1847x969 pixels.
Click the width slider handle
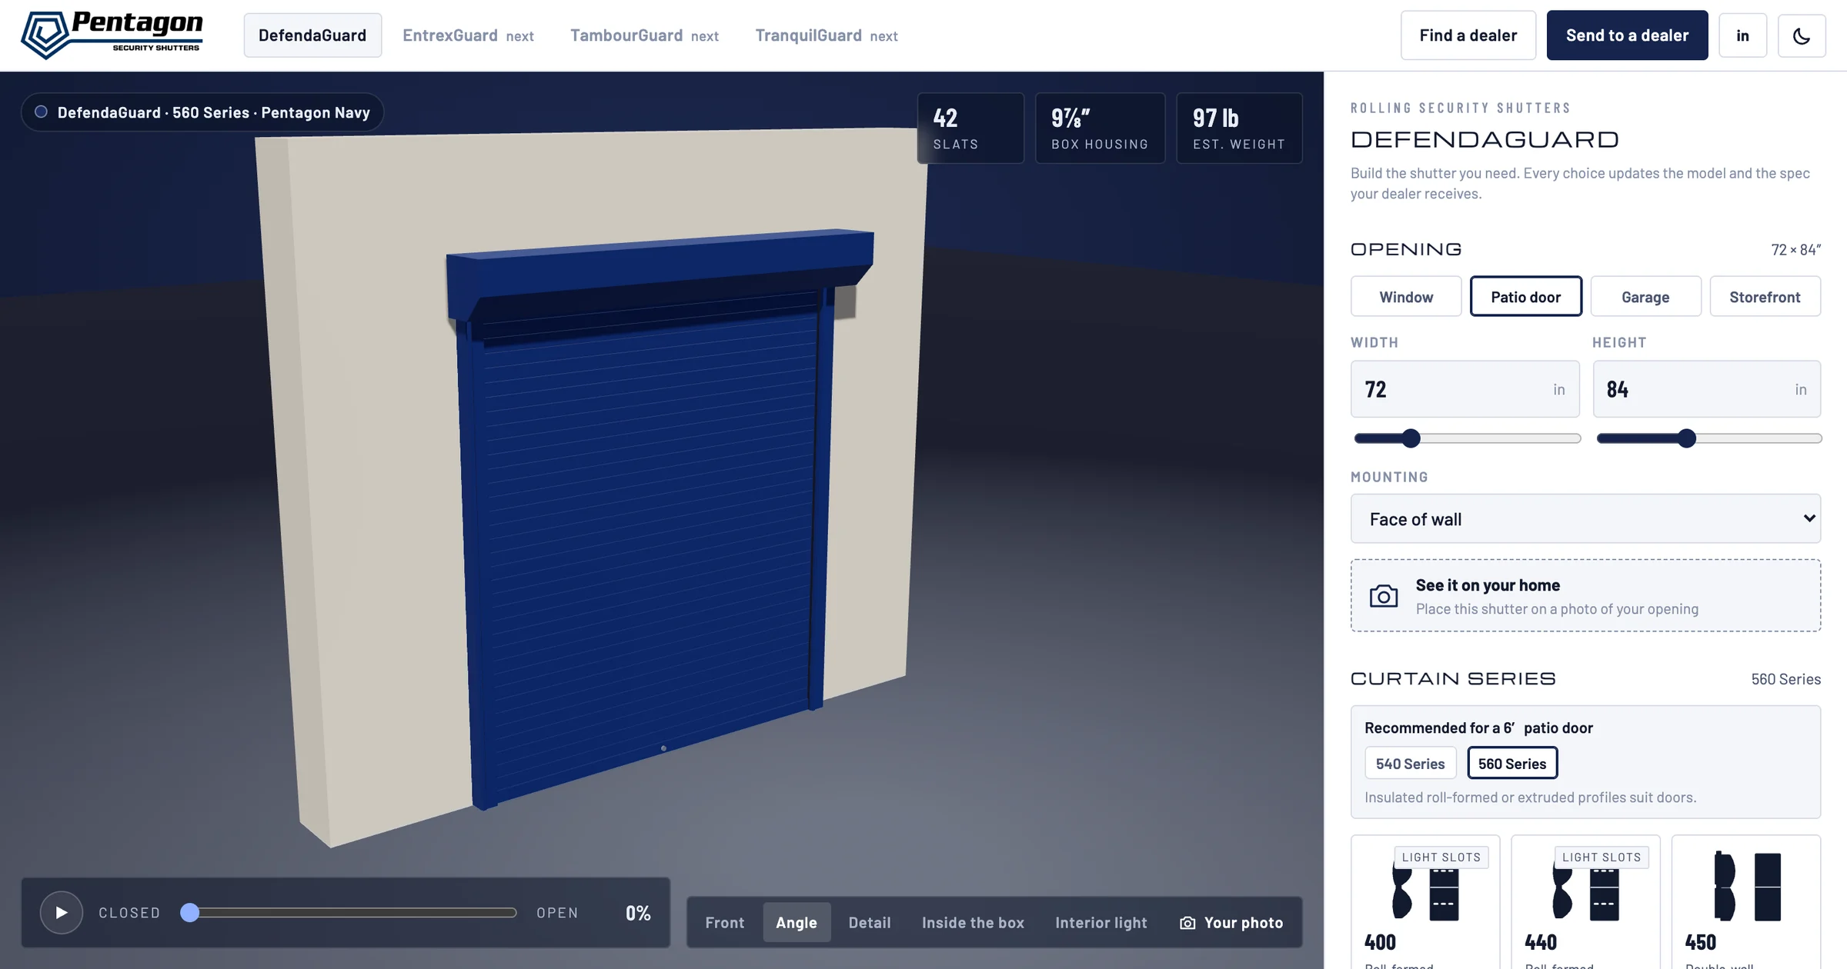1411,438
